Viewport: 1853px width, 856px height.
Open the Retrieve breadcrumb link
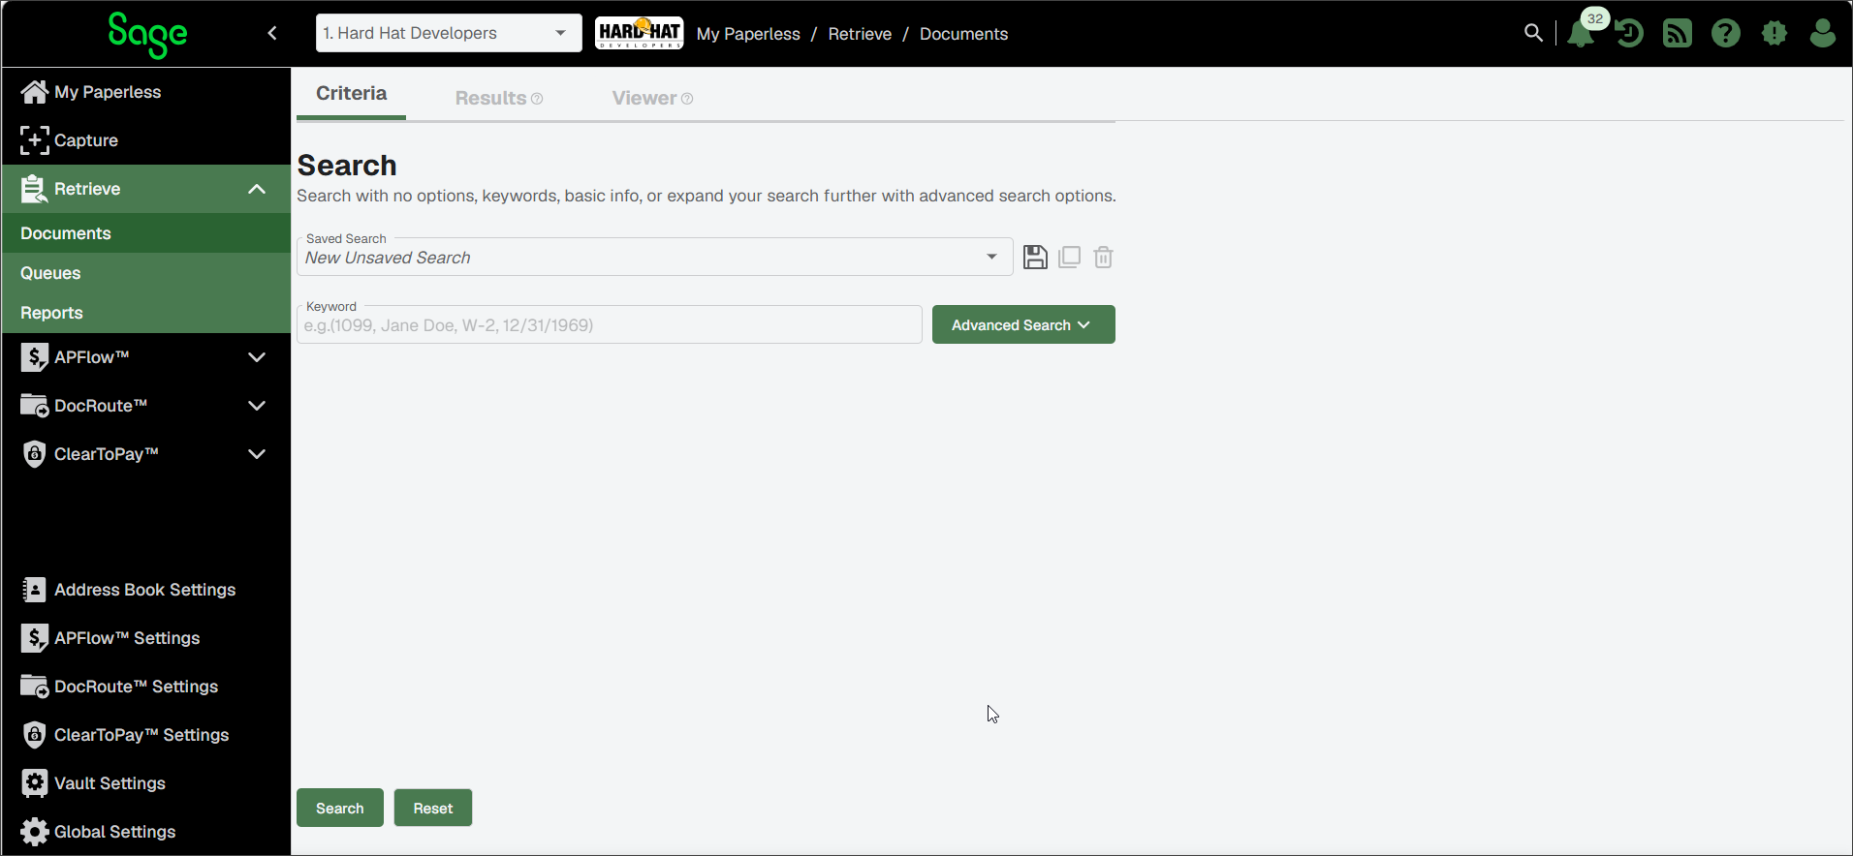(x=860, y=34)
